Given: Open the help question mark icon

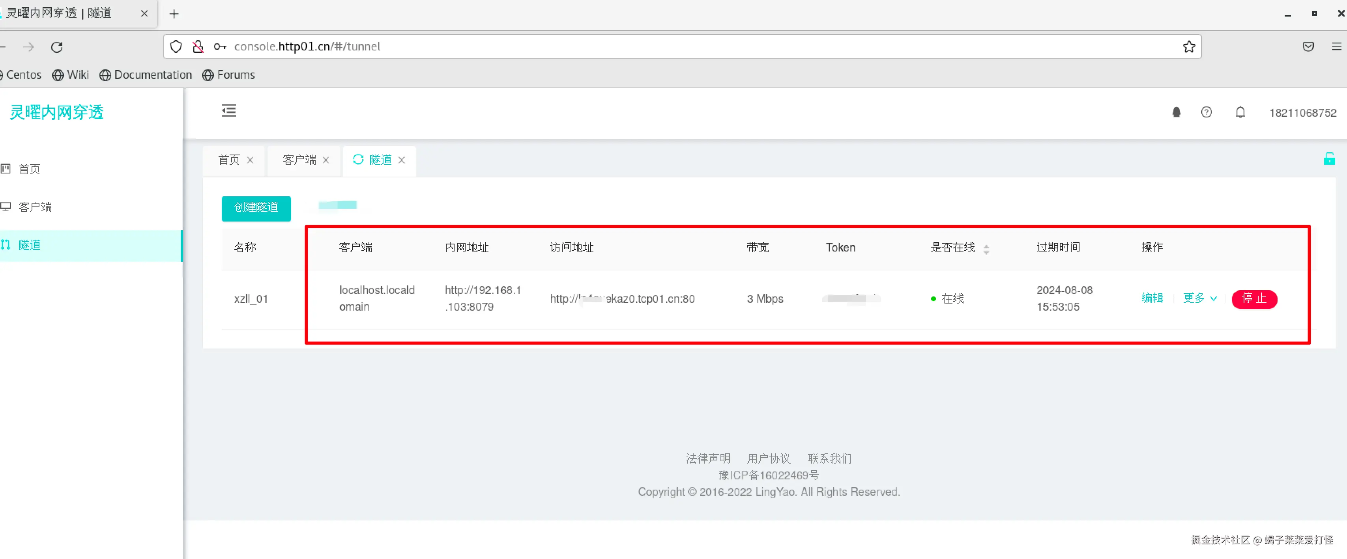Looking at the screenshot, I should (1206, 112).
